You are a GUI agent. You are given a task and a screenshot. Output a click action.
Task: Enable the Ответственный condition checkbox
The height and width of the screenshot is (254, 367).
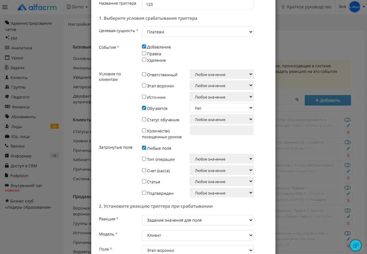[144, 74]
